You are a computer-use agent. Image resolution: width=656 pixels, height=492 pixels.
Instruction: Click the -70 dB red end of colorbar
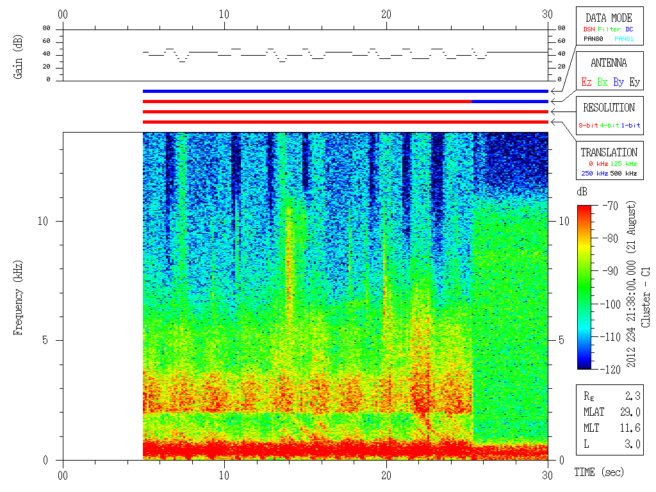coord(584,208)
